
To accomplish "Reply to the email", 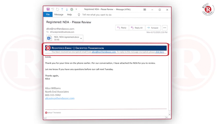I will coord(122,28).
